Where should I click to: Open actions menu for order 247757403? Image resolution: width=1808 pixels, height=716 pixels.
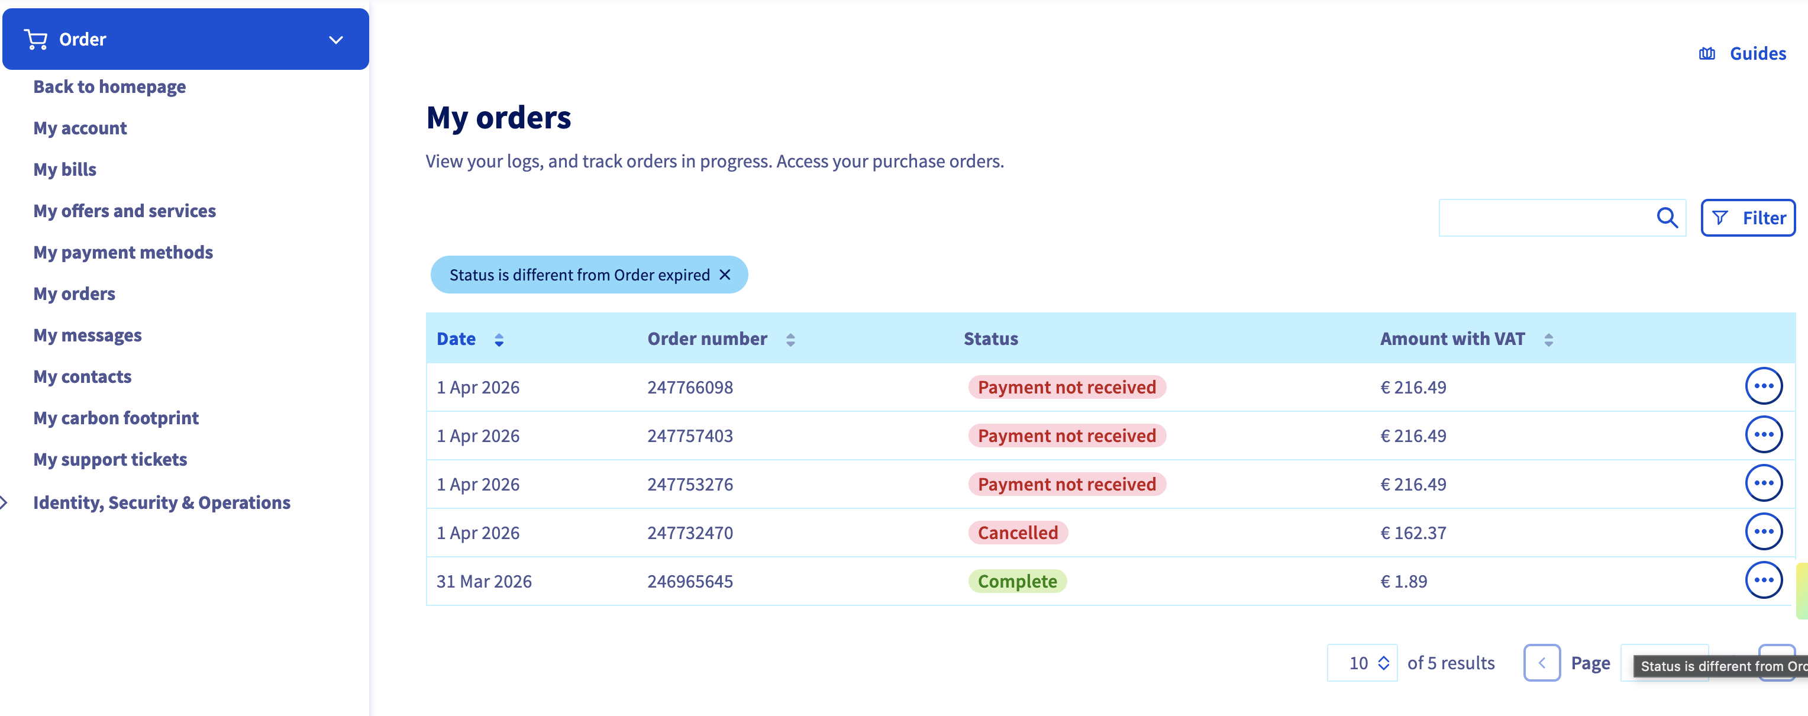tap(1763, 434)
